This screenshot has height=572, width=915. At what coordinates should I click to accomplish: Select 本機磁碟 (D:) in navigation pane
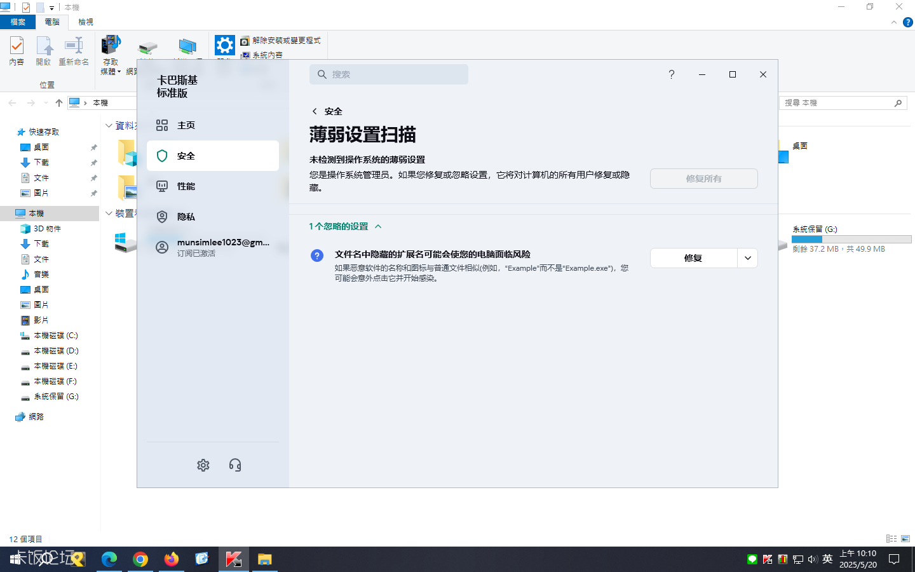point(56,351)
